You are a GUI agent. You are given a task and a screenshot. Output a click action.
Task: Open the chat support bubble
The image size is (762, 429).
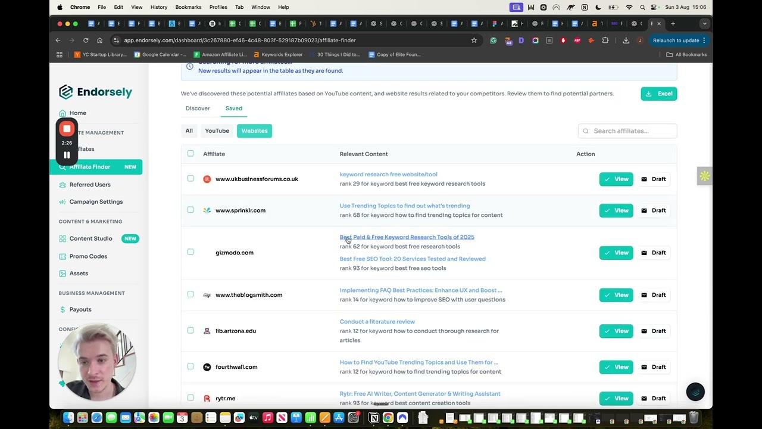[695, 391]
